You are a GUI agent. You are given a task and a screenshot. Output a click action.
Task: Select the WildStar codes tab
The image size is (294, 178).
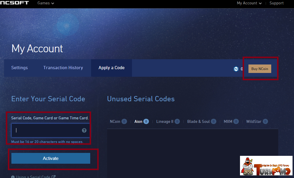click(x=257, y=121)
